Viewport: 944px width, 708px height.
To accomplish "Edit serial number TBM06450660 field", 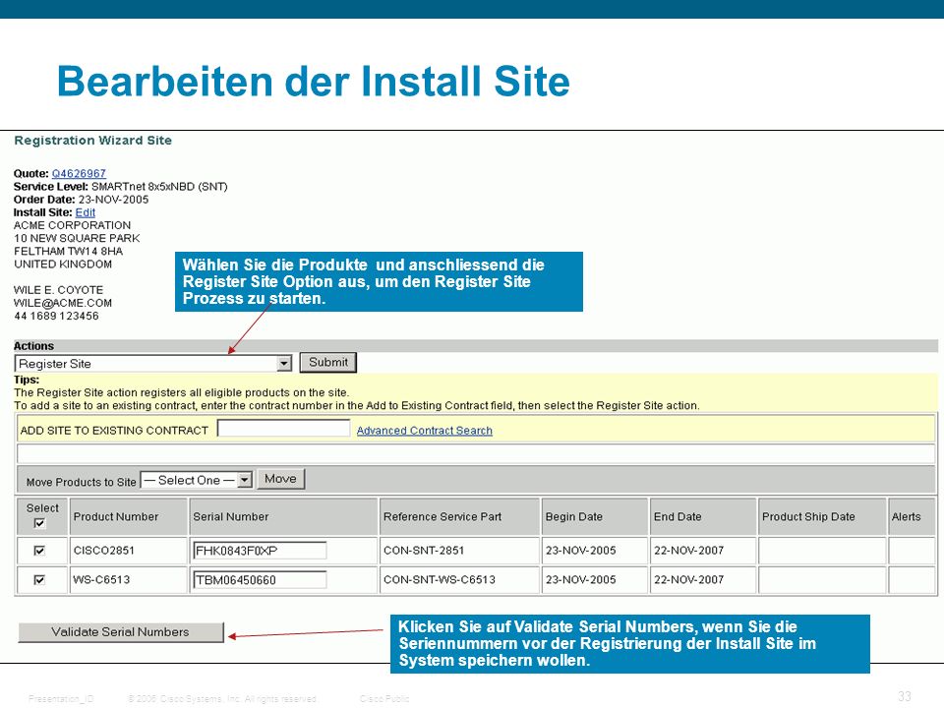I will coord(260,579).
